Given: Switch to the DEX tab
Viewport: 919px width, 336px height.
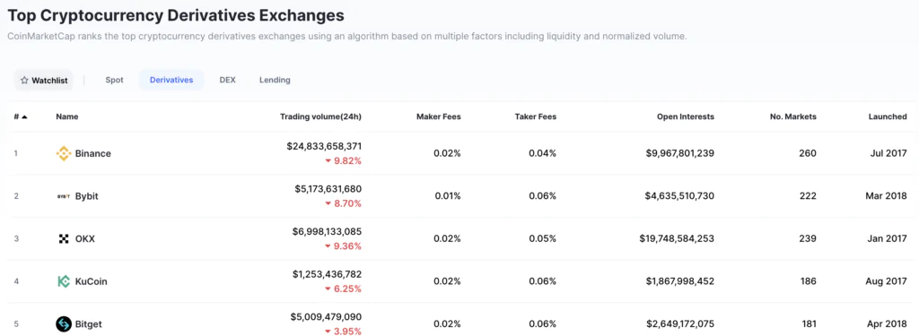Looking at the screenshot, I should coord(227,81).
